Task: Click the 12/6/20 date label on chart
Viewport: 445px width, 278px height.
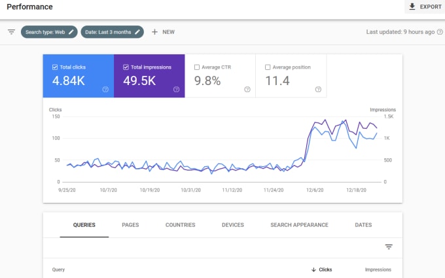Action: point(315,190)
